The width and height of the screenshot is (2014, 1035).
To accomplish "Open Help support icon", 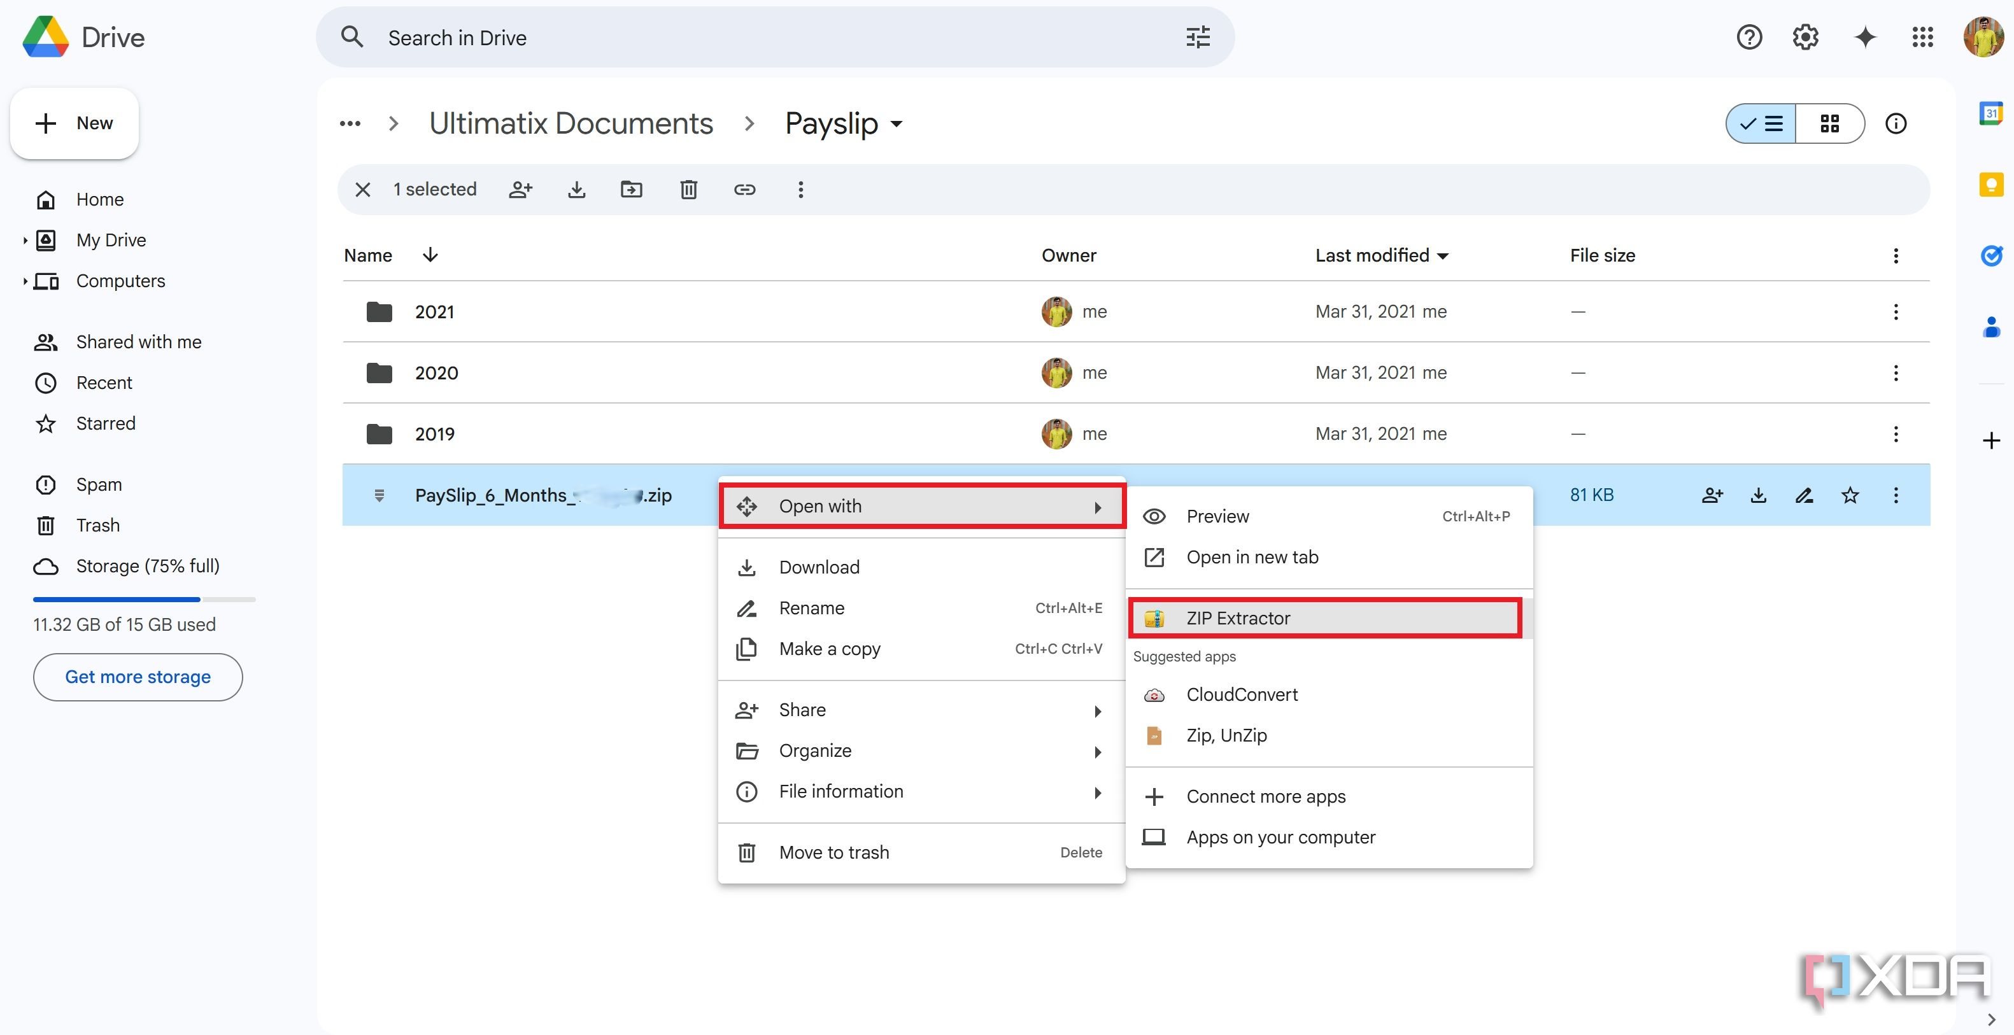I will point(1749,37).
